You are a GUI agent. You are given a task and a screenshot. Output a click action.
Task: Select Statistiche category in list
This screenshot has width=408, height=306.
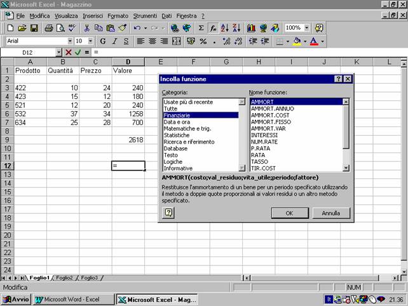(x=201, y=135)
